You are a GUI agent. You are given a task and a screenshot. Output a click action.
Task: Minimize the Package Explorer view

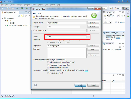coord(26,12)
